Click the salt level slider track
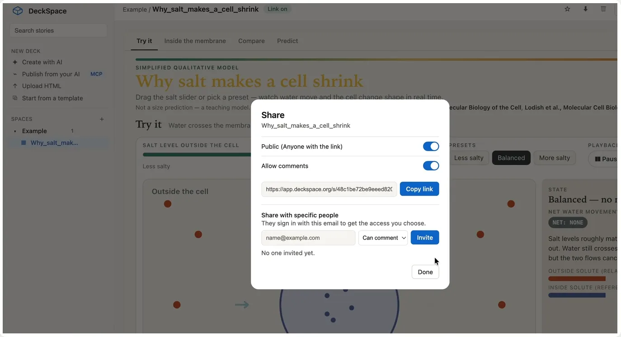 point(197,155)
